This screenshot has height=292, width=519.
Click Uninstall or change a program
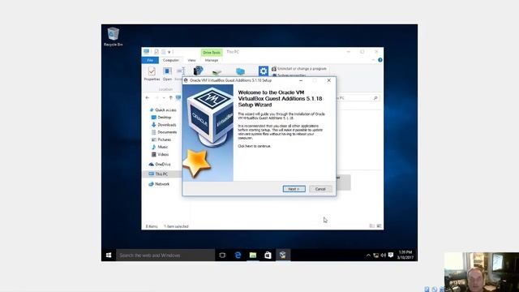coord(299,69)
